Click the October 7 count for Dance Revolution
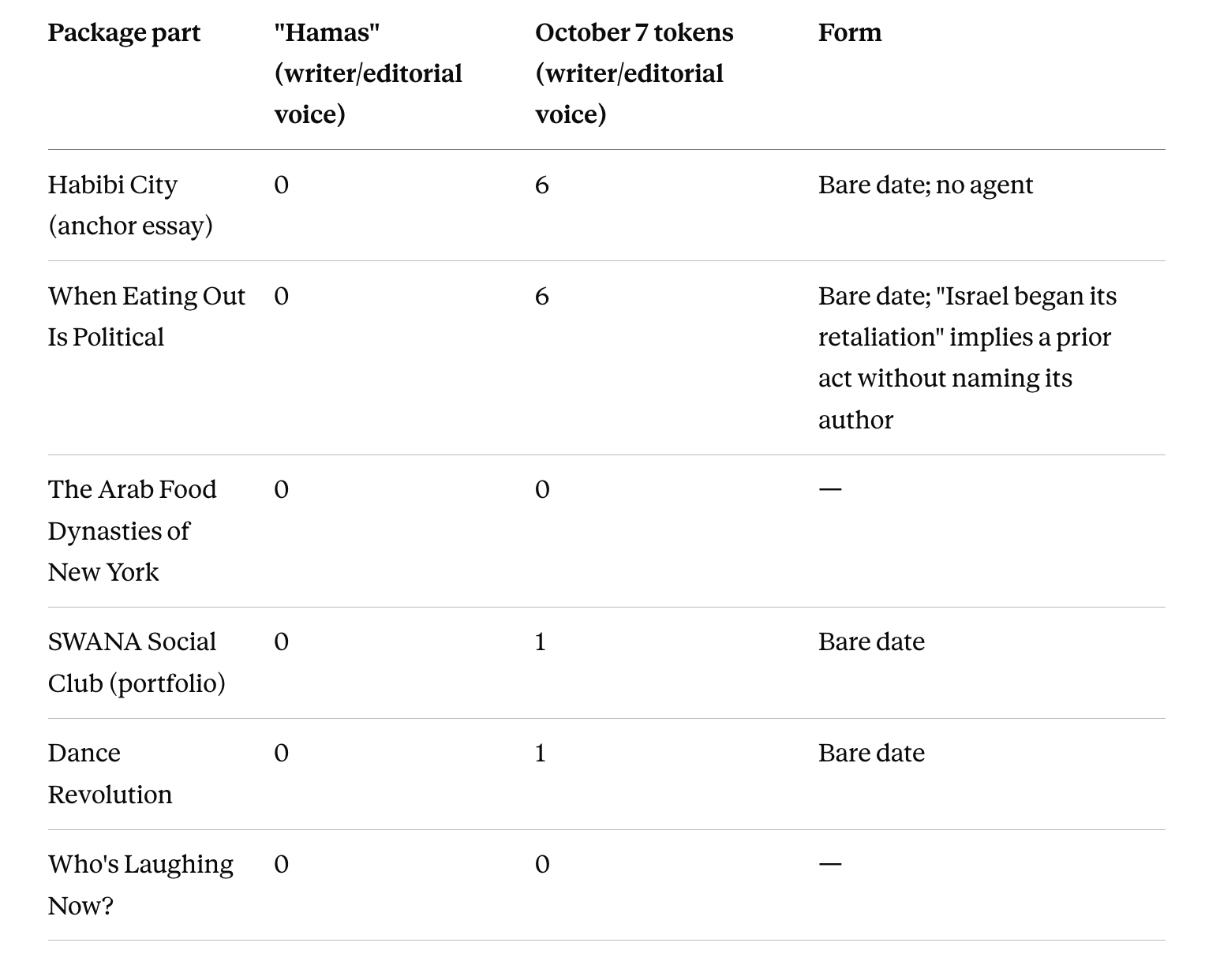 click(x=541, y=753)
